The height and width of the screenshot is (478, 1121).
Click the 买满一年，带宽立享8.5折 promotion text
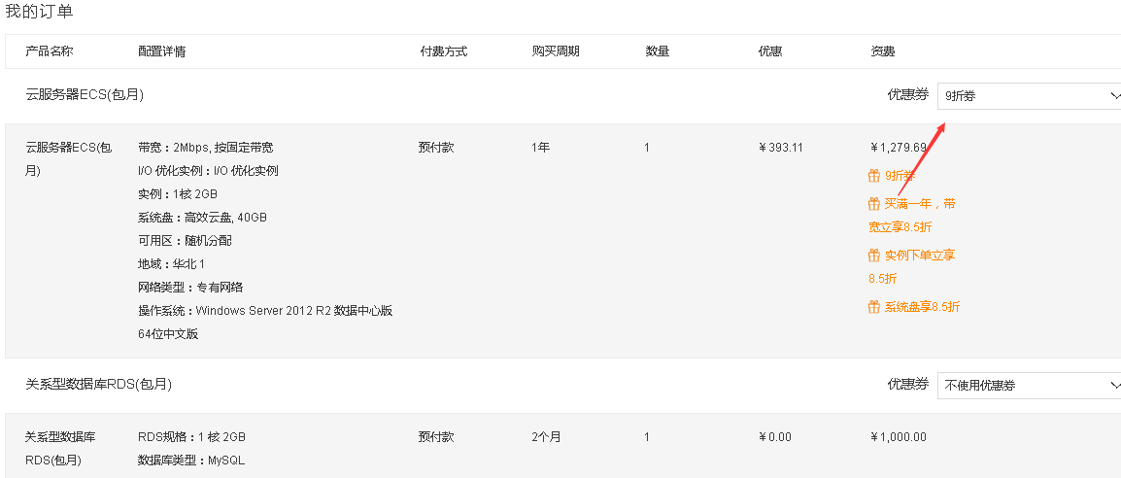[x=911, y=216]
